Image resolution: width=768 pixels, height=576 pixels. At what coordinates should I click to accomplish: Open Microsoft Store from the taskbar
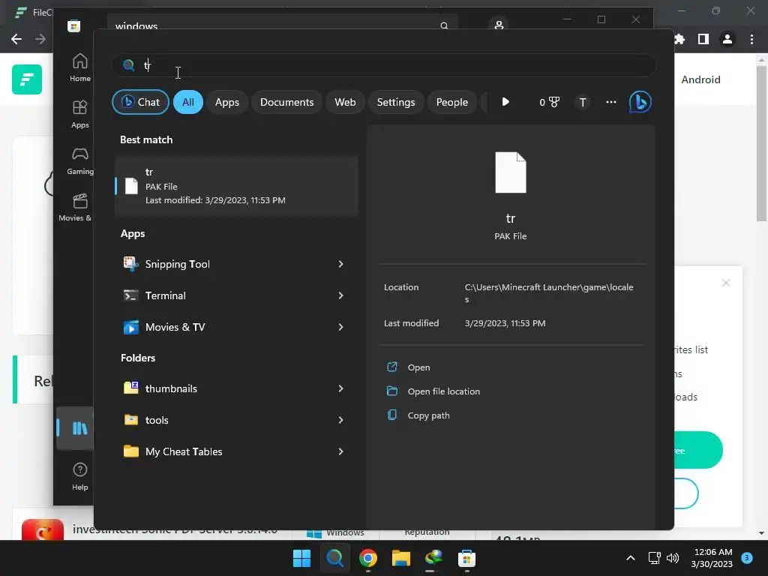[466, 558]
